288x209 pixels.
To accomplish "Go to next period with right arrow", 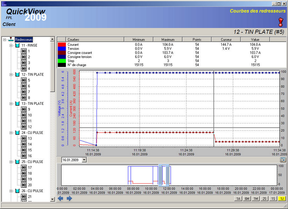I will pos(69,198).
